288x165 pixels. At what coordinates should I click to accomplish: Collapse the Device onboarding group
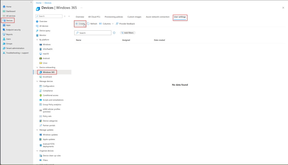point(37,67)
